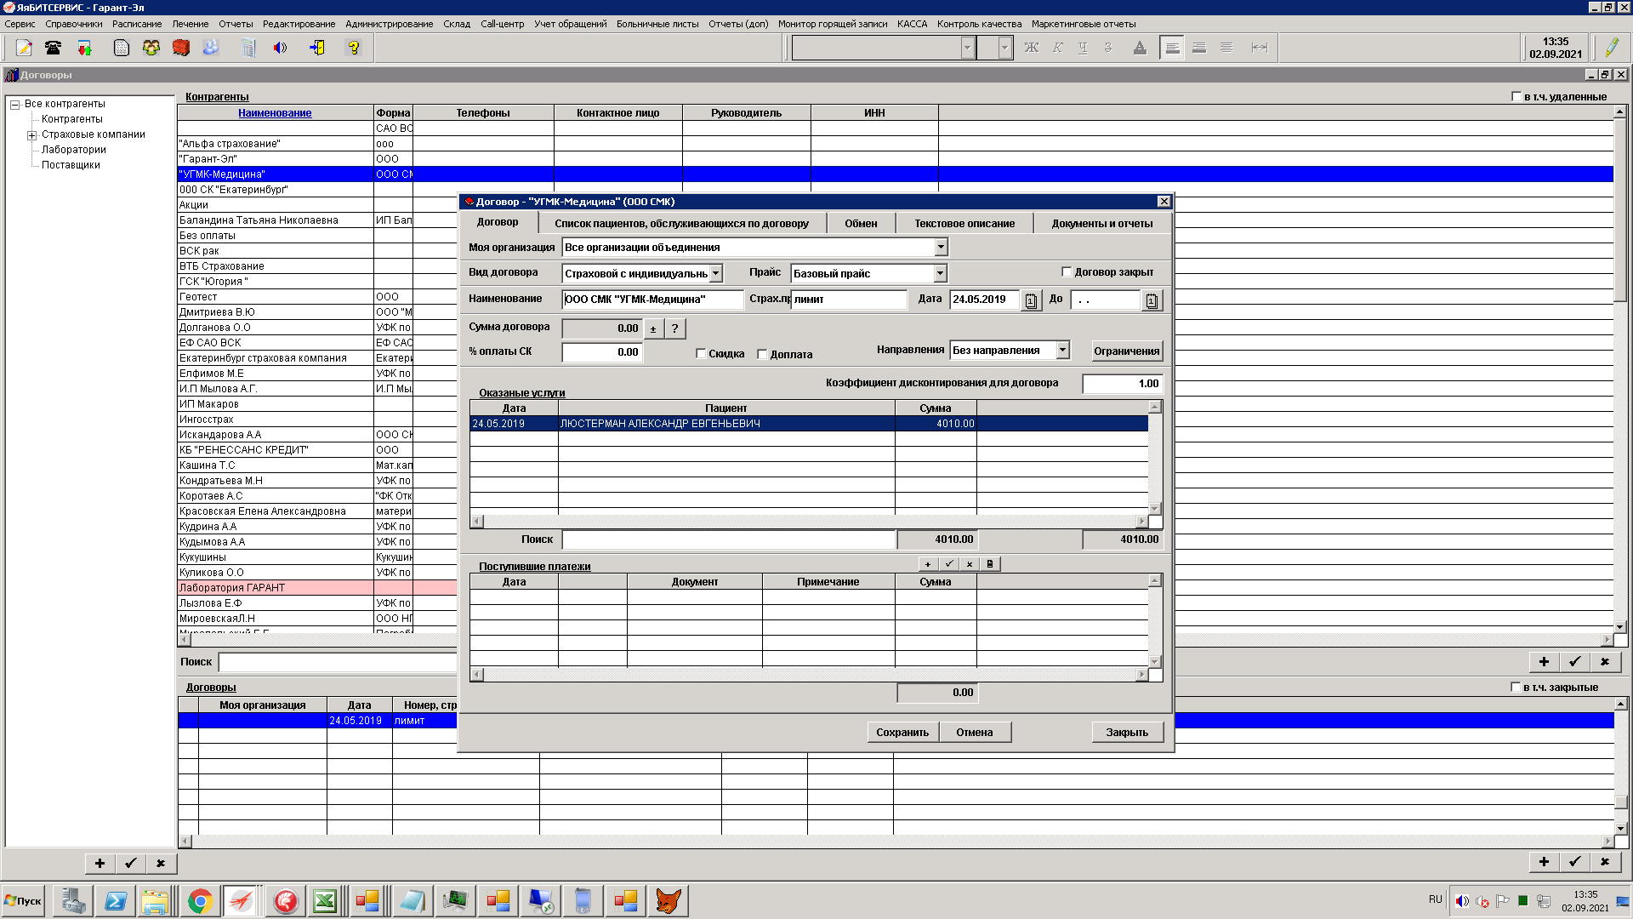This screenshot has width=1633, height=919.
Task: Click the Поиск field in the contract dialog
Action: pos(728,539)
